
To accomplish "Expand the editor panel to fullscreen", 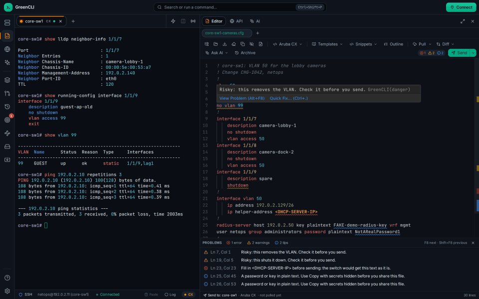I will click(463, 21).
